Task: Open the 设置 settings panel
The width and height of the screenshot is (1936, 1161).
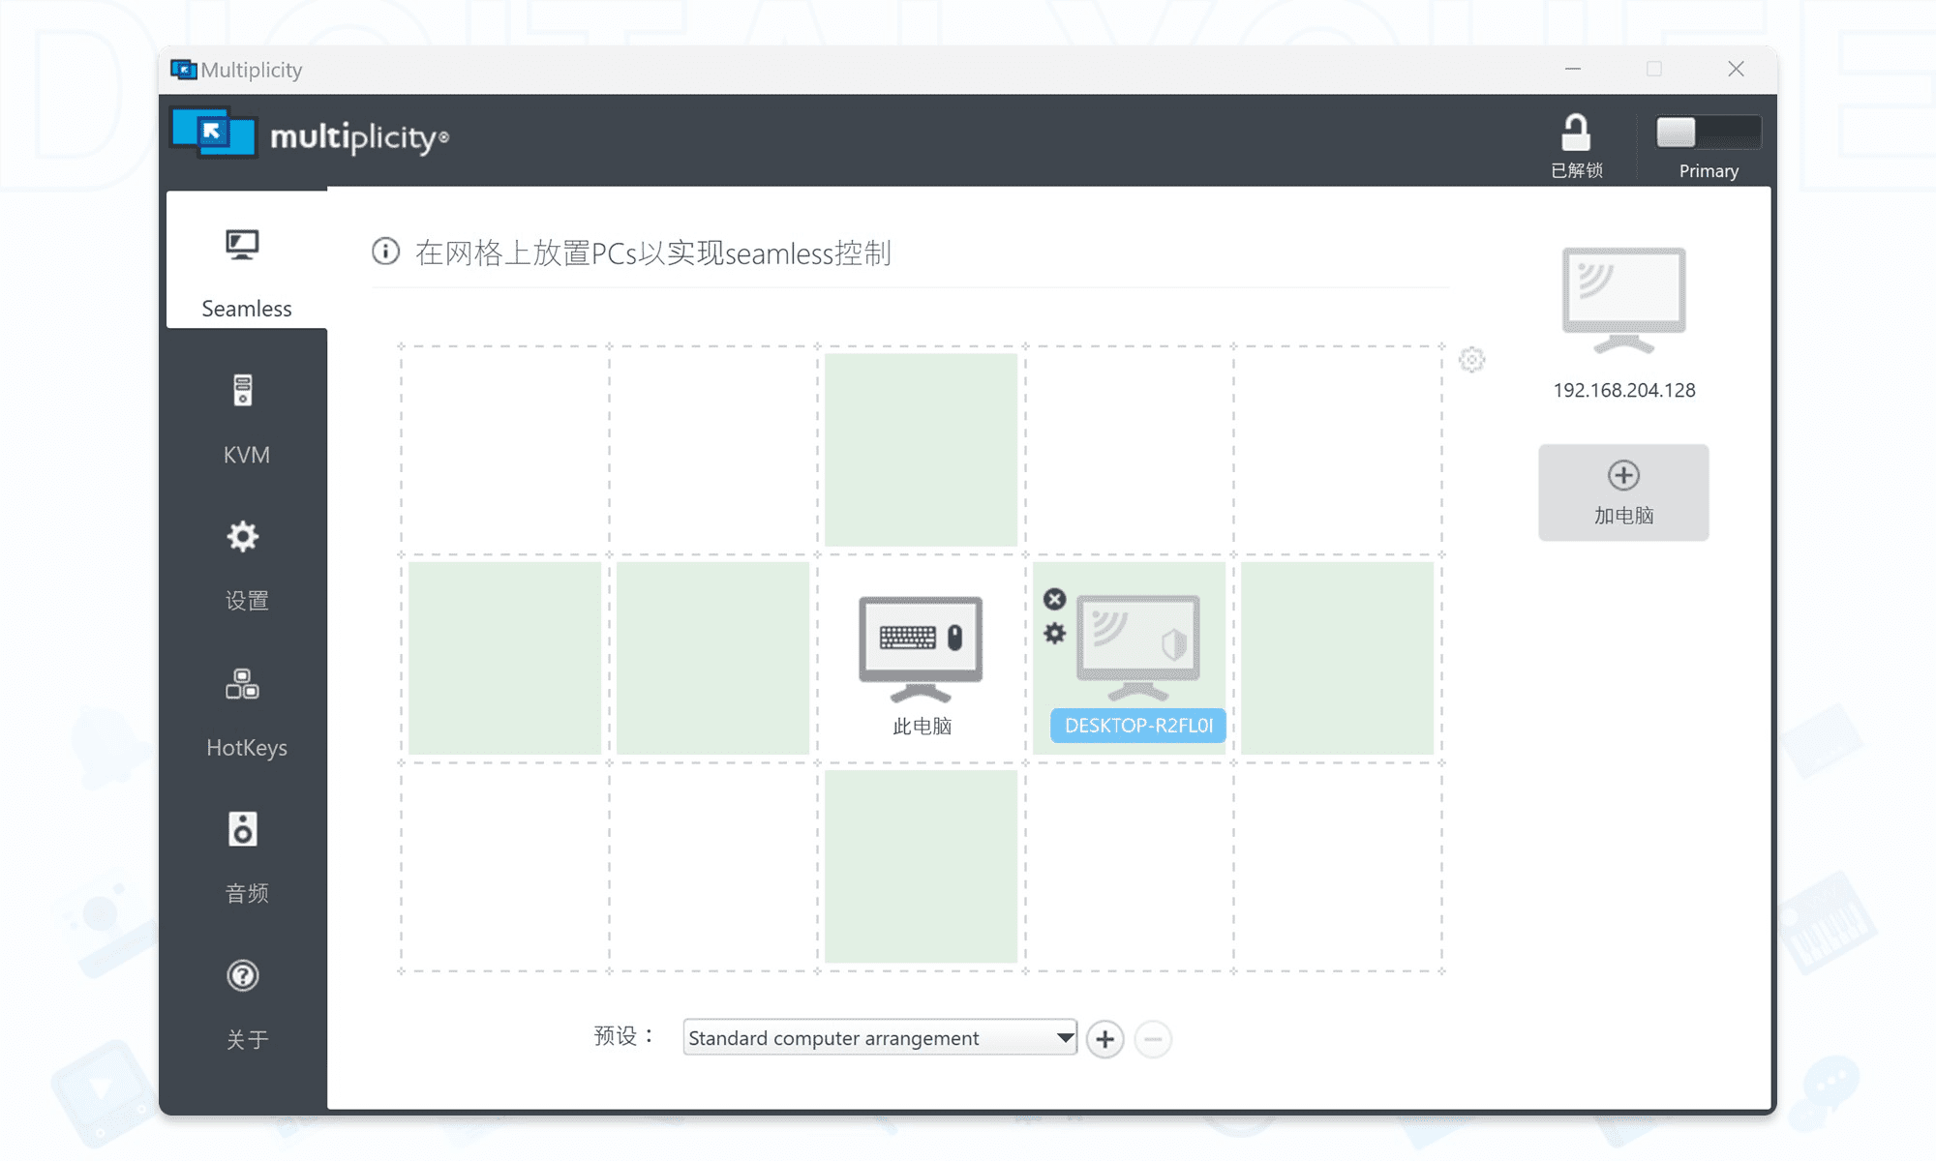Action: pos(244,566)
